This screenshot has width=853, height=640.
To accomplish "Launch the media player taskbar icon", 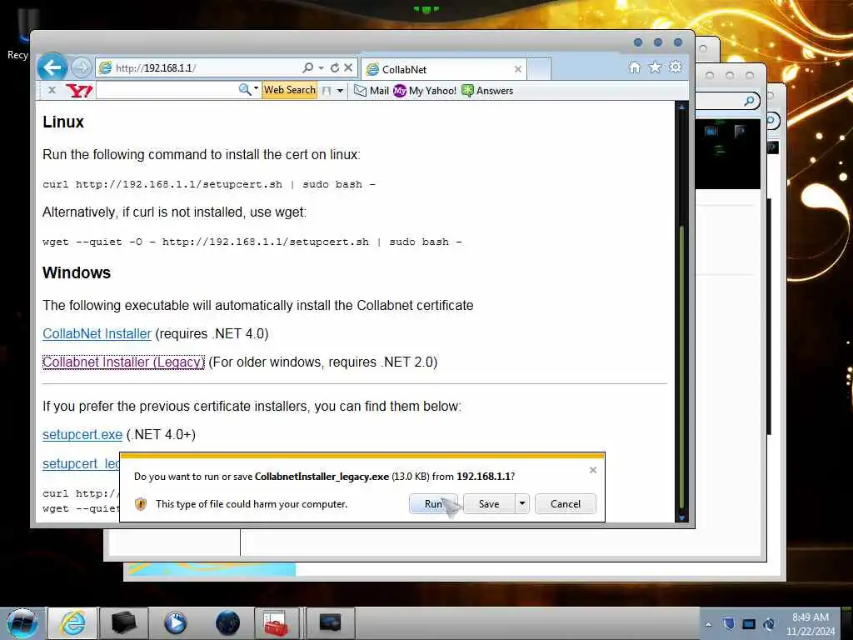I will click(175, 622).
